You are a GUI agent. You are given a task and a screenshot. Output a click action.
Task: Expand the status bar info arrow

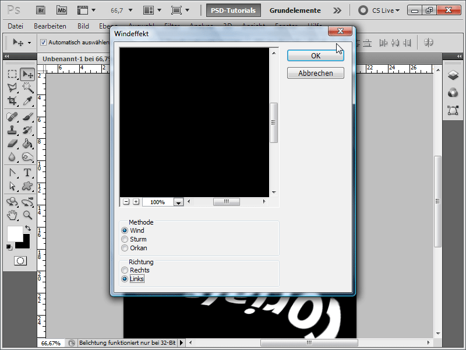point(181,343)
